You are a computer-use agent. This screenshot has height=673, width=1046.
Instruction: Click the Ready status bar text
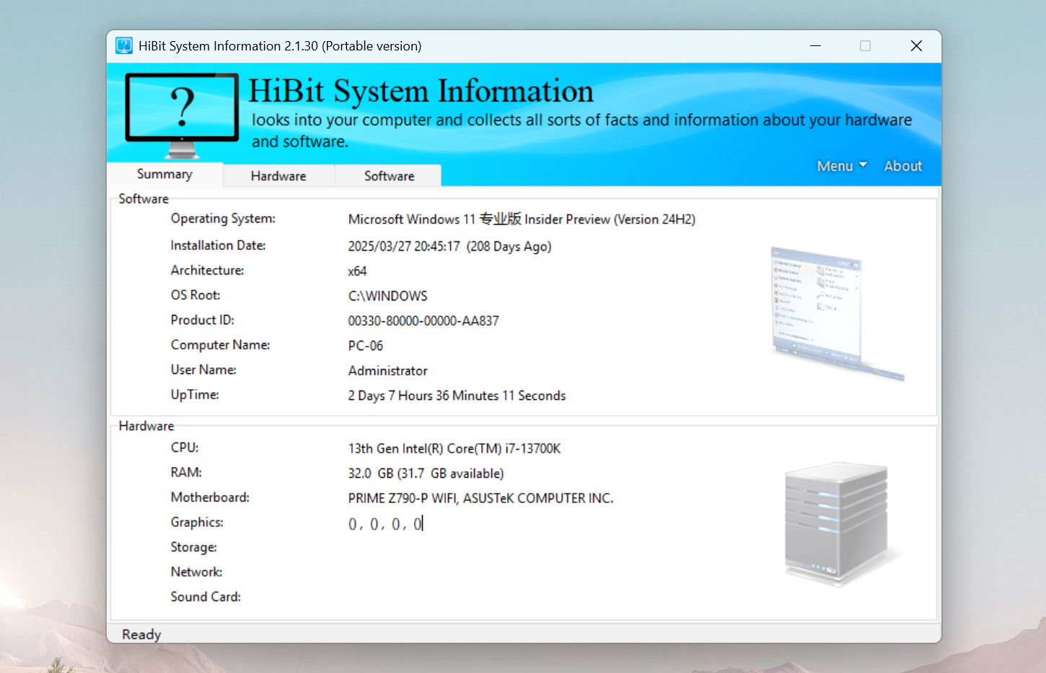[141, 634]
